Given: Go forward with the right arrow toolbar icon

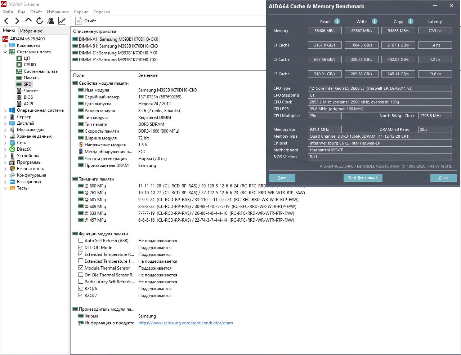Looking at the screenshot, I should click(17, 21).
